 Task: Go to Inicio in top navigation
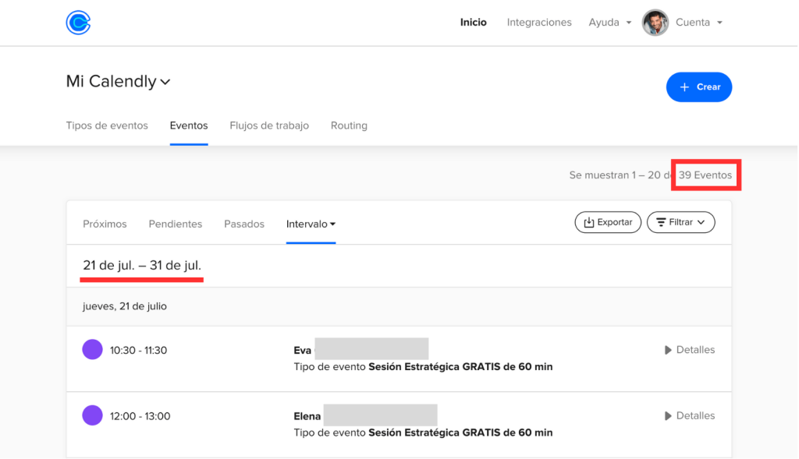click(473, 23)
